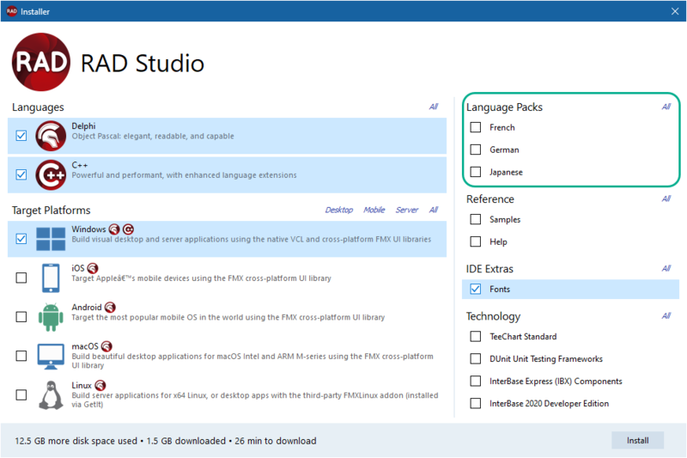Image resolution: width=687 pixels, height=458 pixels.
Task: Click the Delphi badge next to Windows
Action: click(114, 229)
